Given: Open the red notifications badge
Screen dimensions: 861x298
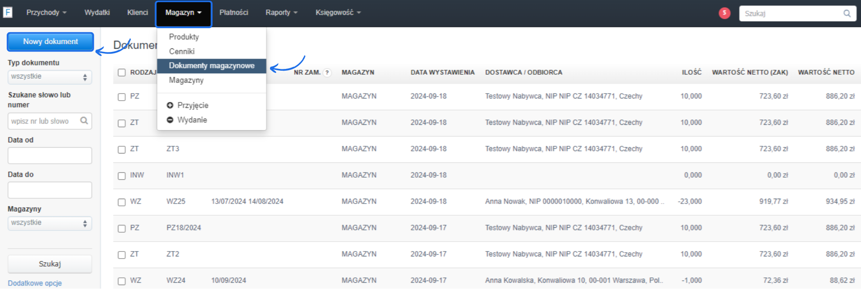Looking at the screenshot, I should (724, 13).
